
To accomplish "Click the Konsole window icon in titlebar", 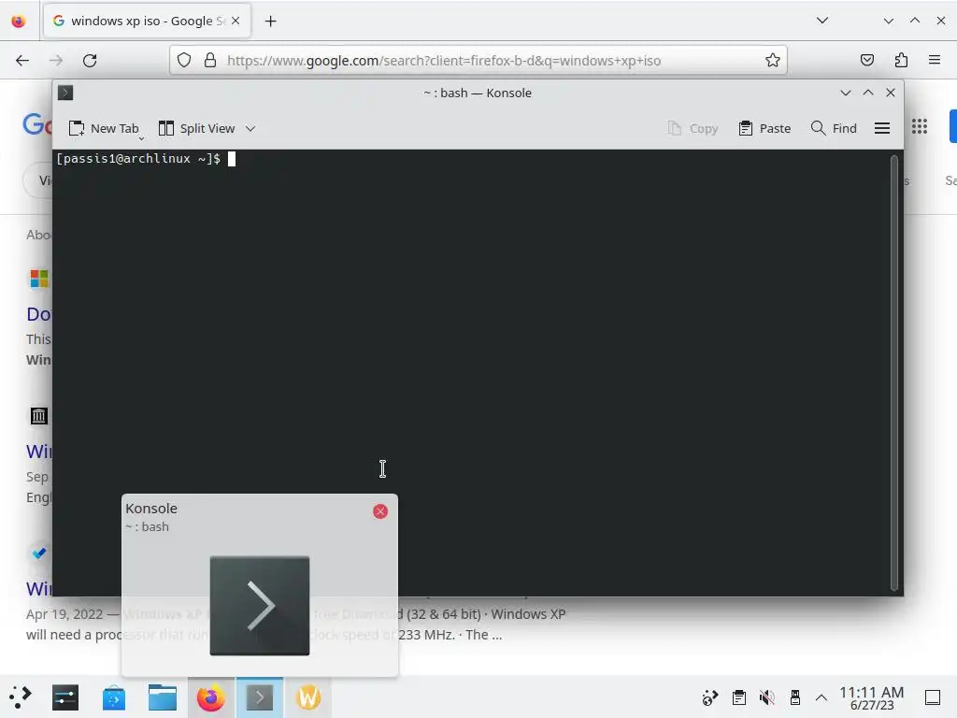I will click(x=65, y=93).
